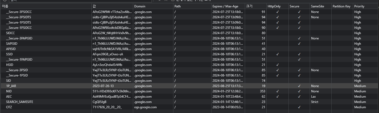The height and width of the screenshot is (113, 379).
Task: Select the SIDCC cookie name
Action: pos(11,33)
